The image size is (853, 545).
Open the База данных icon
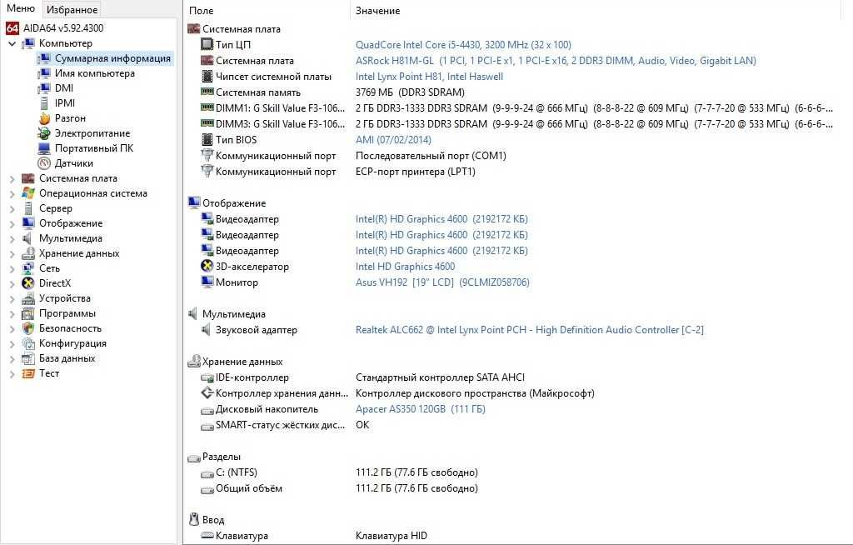[x=27, y=358]
